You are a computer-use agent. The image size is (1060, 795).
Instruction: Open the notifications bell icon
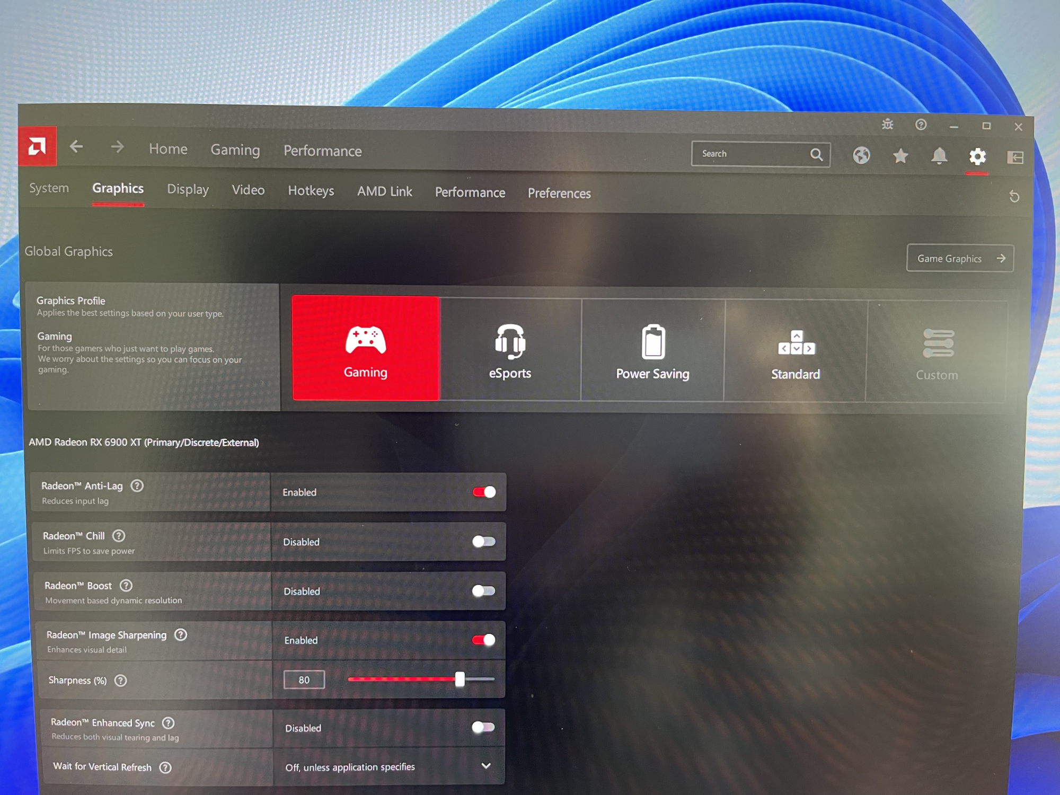click(x=939, y=156)
